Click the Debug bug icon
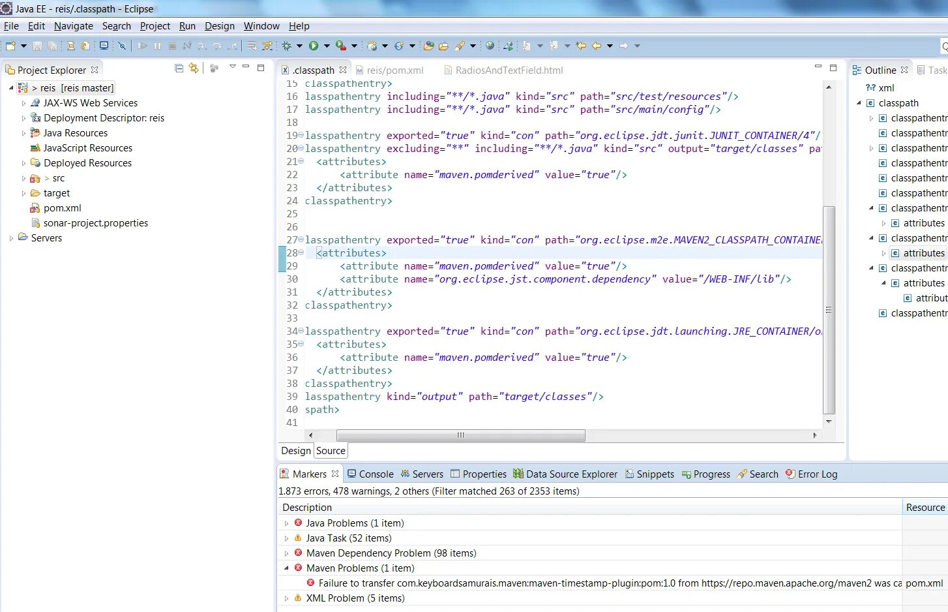948x612 pixels. [286, 46]
